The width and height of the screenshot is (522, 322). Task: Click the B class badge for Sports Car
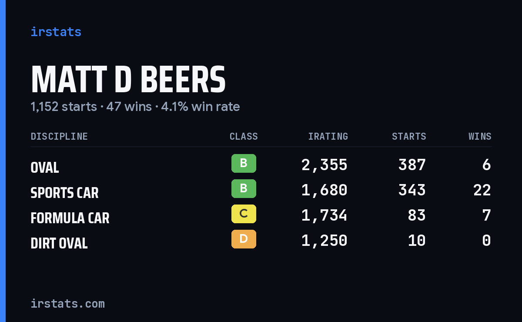pyautogui.click(x=244, y=189)
